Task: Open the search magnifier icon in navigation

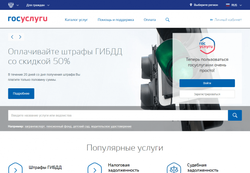Action: [x=167, y=19]
